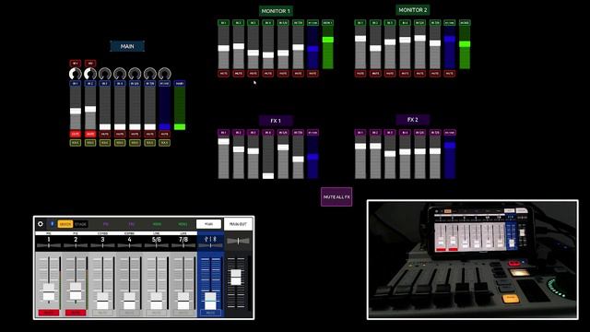The height and width of the screenshot is (332, 590).
Task: Click the MONITOR 2 header label
Action: pyautogui.click(x=413, y=10)
